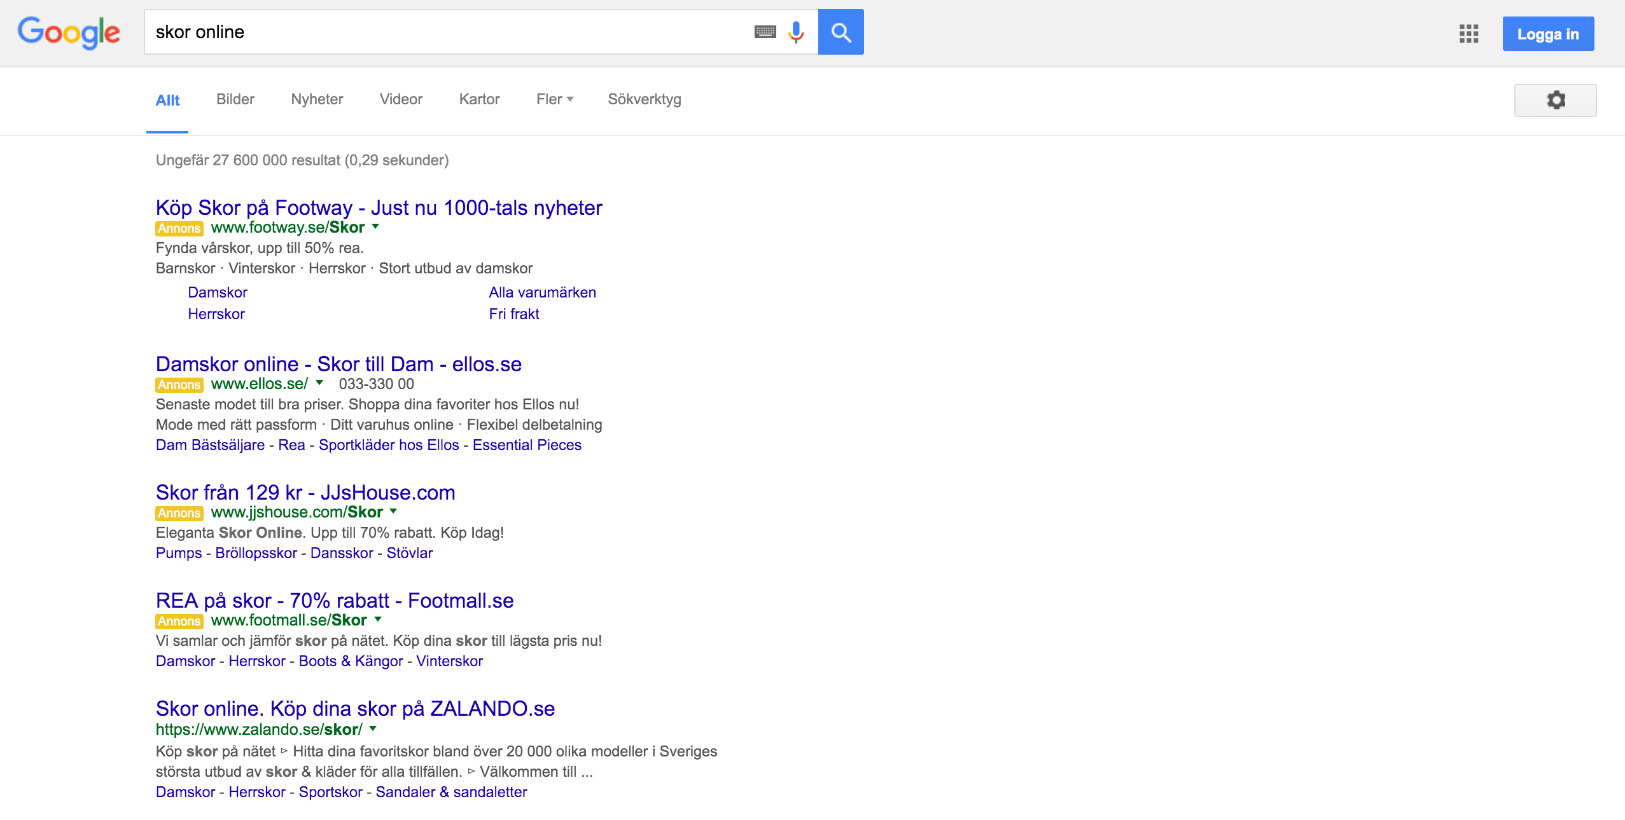Open Alla varumärken sitelink

[542, 292]
